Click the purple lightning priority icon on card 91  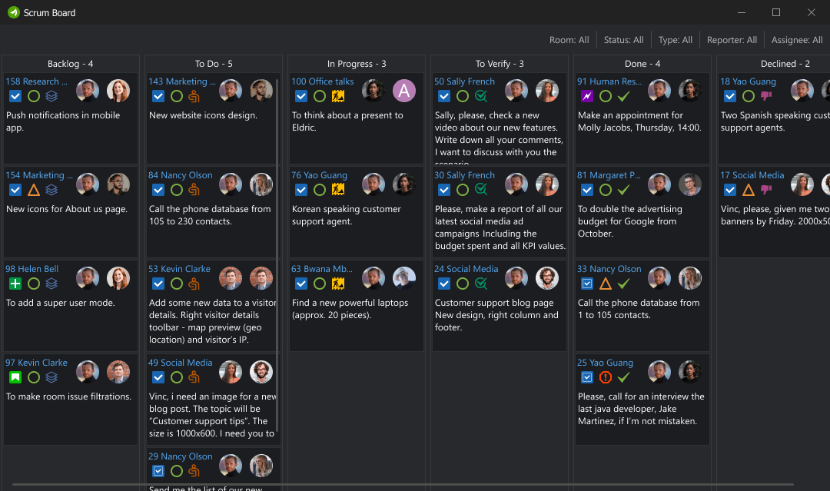point(587,96)
